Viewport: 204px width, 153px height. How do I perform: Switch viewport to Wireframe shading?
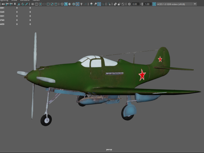pyautogui.click(x=62, y=4)
